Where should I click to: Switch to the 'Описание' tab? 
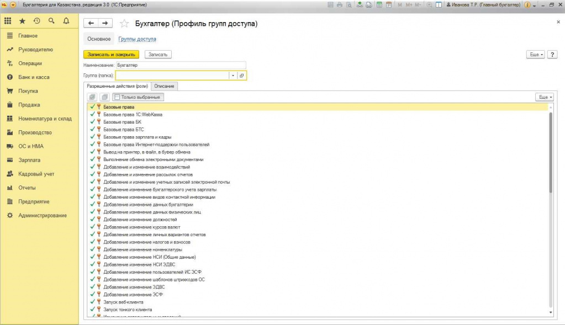[x=165, y=86]
